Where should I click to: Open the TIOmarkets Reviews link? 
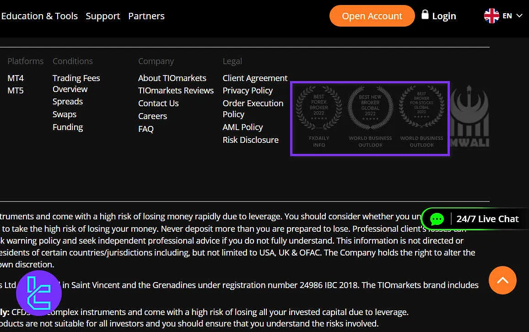click(x=176, y=91)
